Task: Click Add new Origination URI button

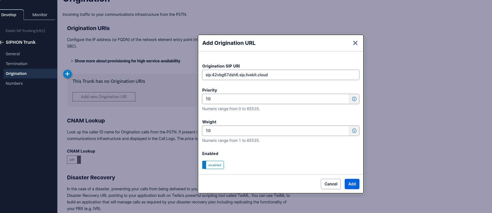Action: point(104,97)
